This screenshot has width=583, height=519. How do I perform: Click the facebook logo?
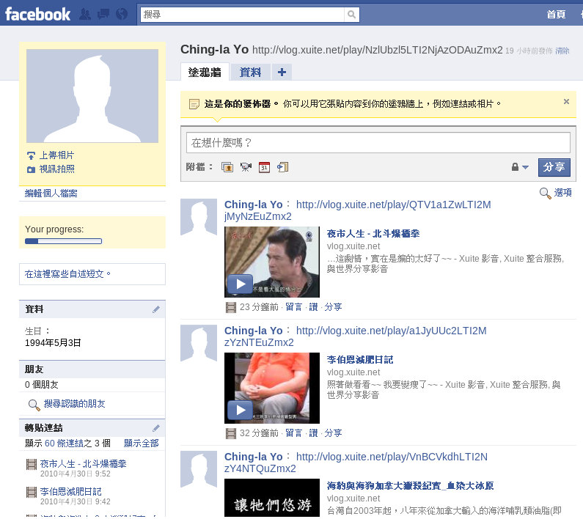[37, 14]
